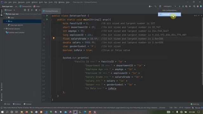Click the Run with Coverage icon

(187, 6)
